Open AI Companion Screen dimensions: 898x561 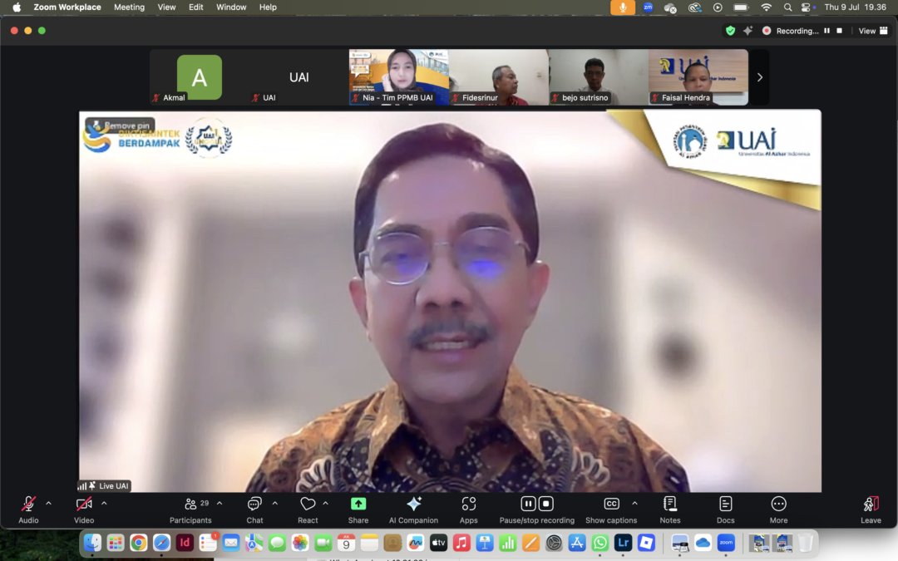coord(413,509)
